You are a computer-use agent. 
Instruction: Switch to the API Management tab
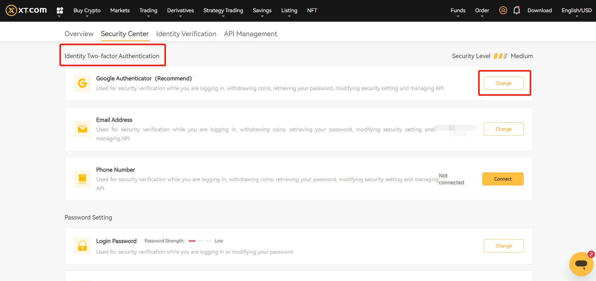pos(251,34)
